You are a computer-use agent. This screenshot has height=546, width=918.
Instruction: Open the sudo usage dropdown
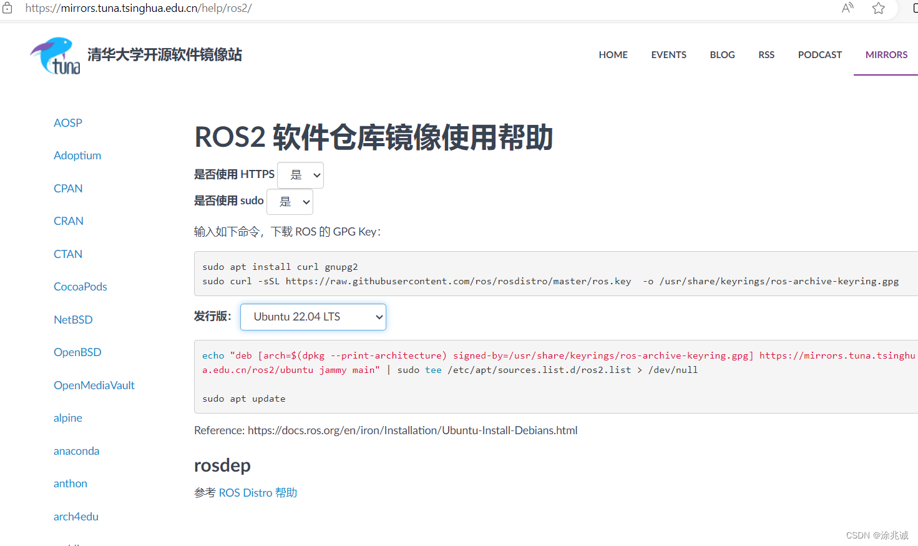point(290,202)
